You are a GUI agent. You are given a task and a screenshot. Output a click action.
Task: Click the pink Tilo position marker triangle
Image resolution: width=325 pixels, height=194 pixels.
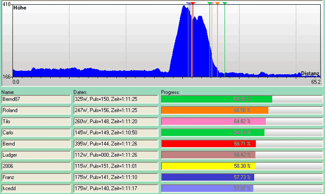(x=212, y=3)
